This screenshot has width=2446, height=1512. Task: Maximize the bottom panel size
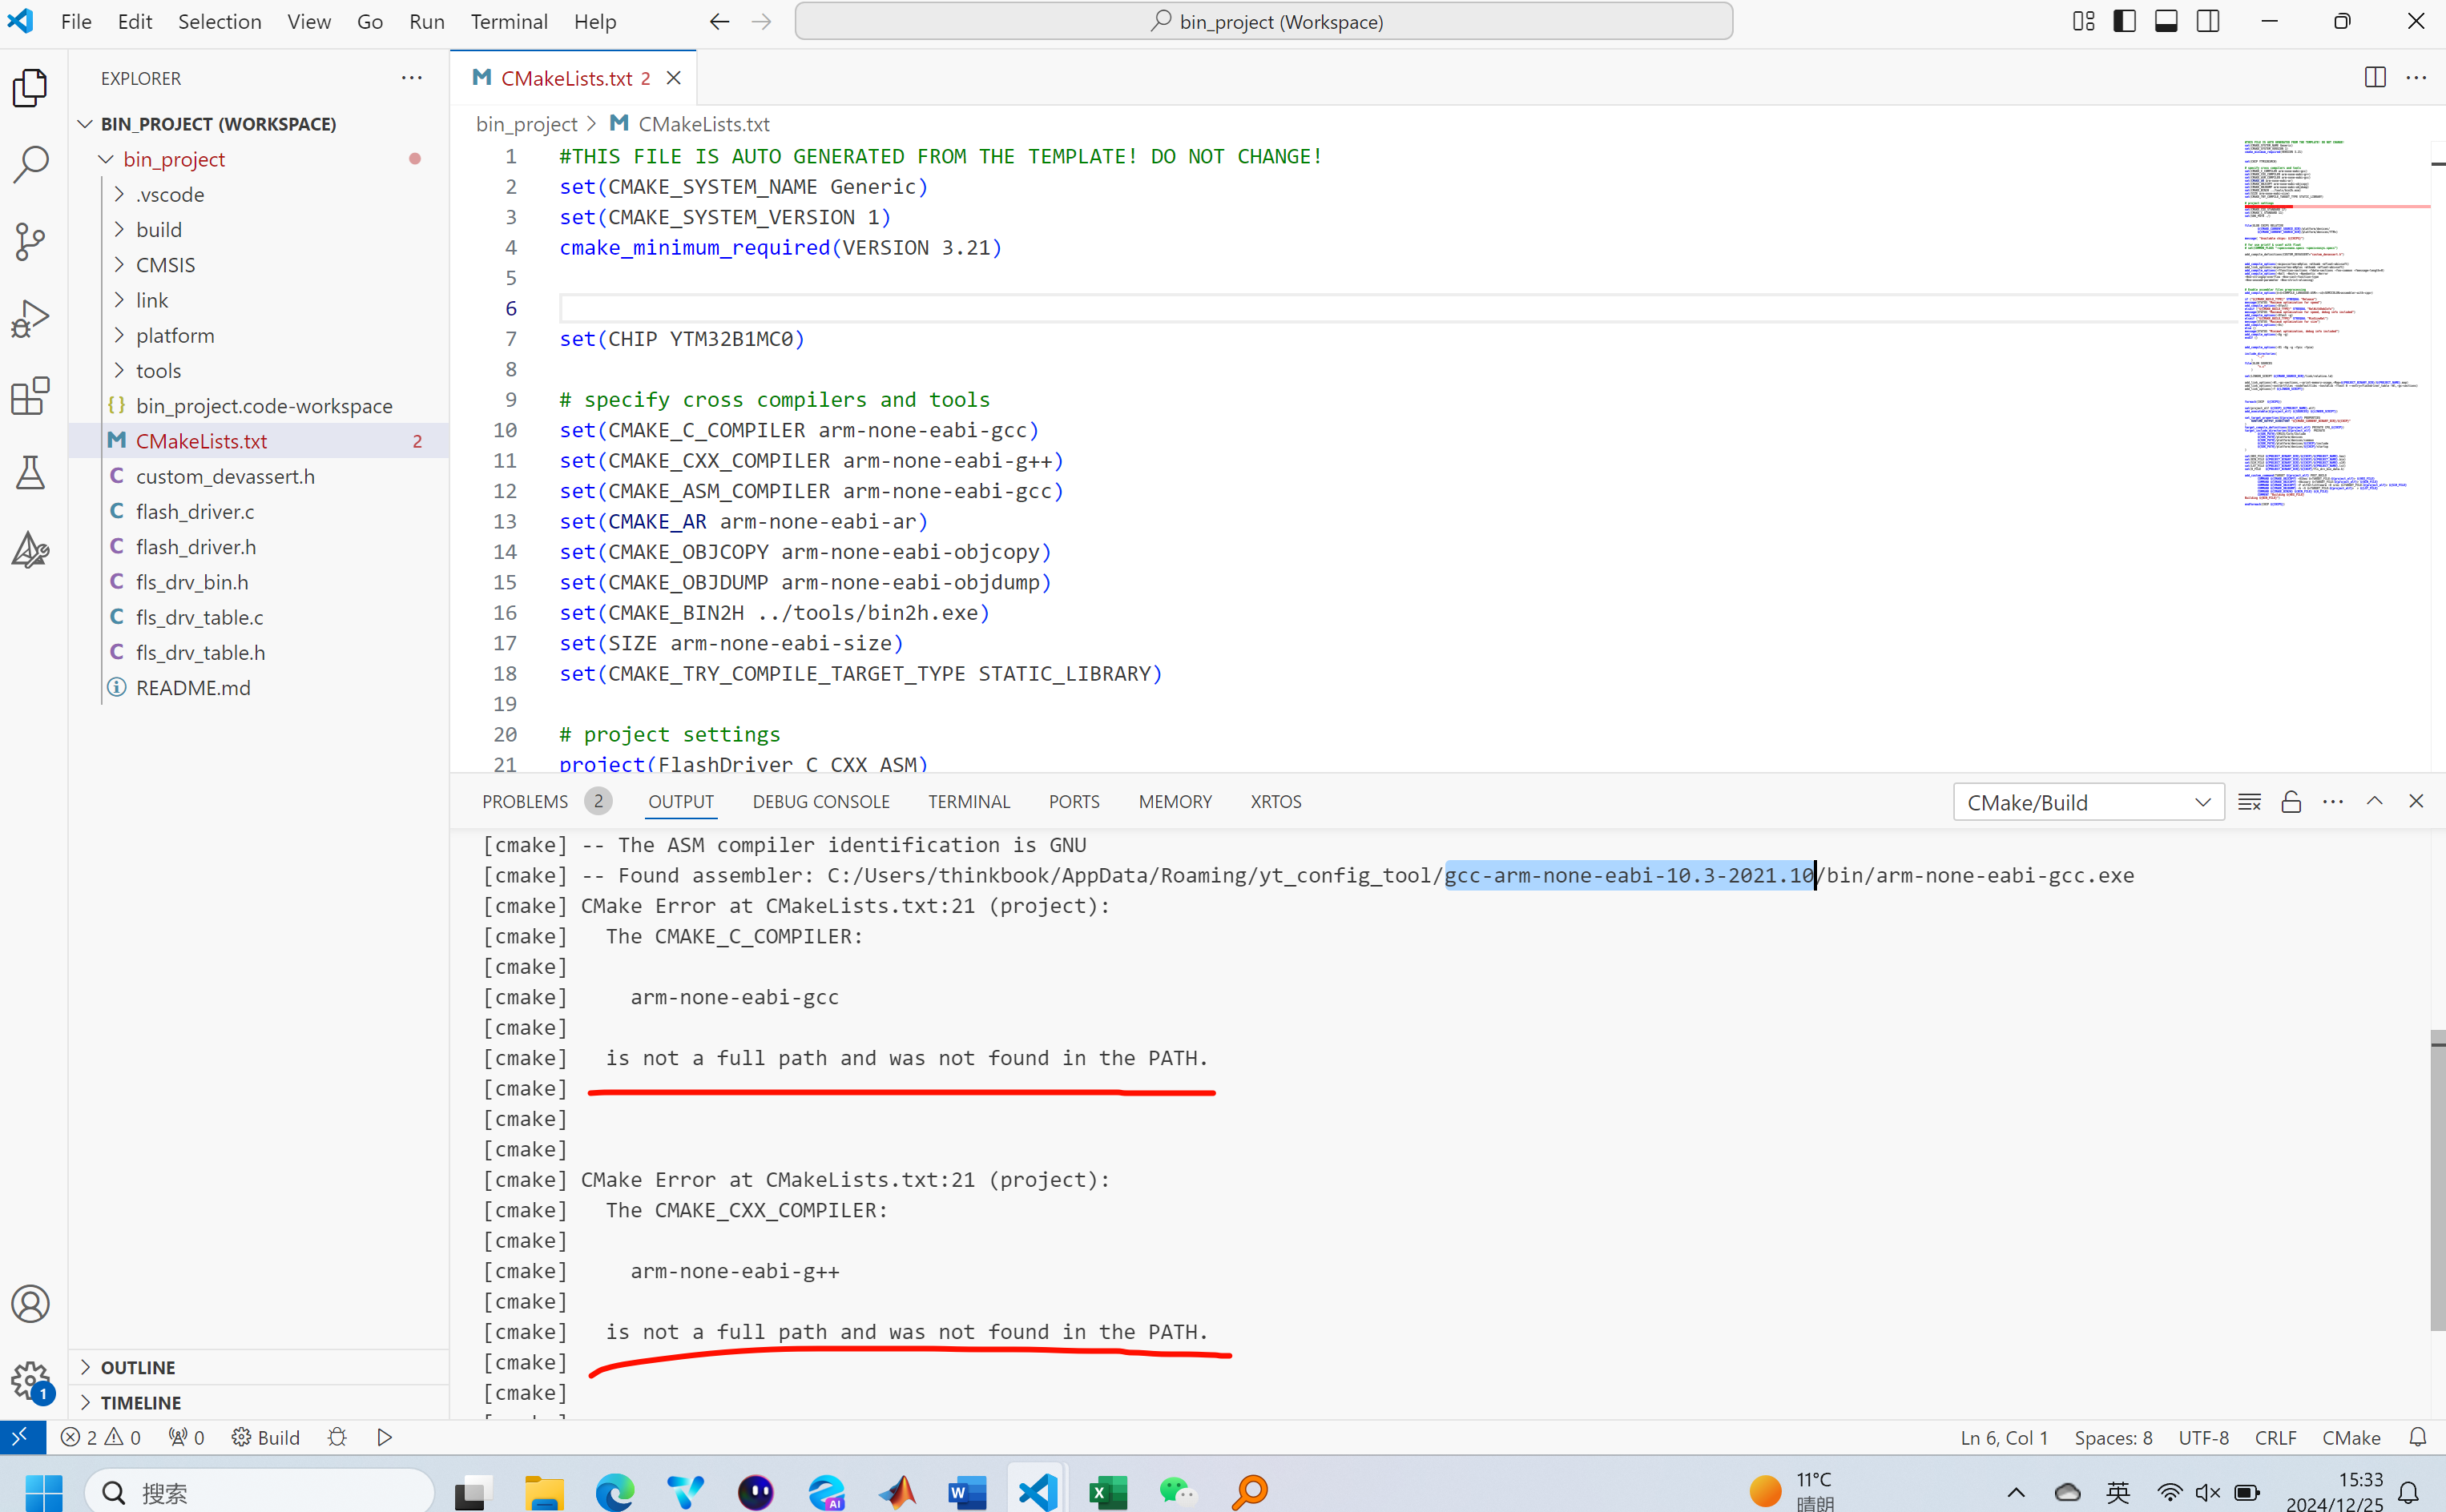click(2374, 801)
